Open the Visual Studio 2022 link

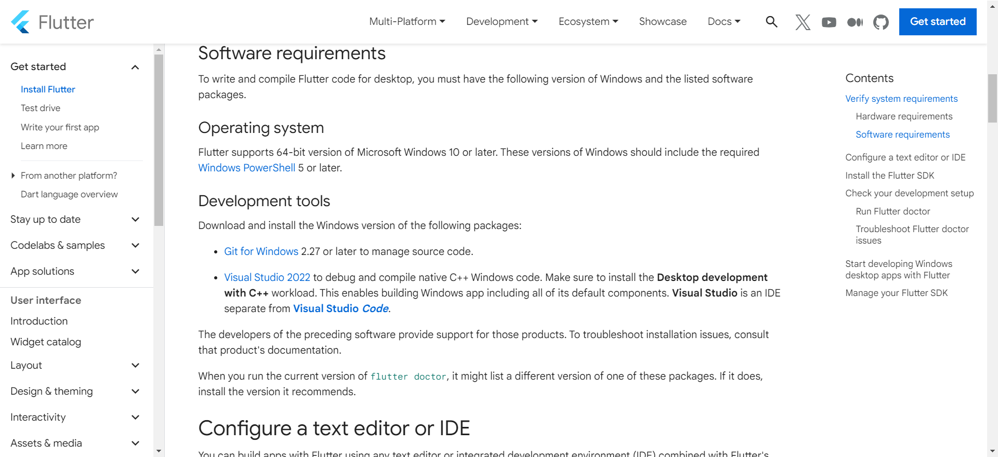pos(267,277)
